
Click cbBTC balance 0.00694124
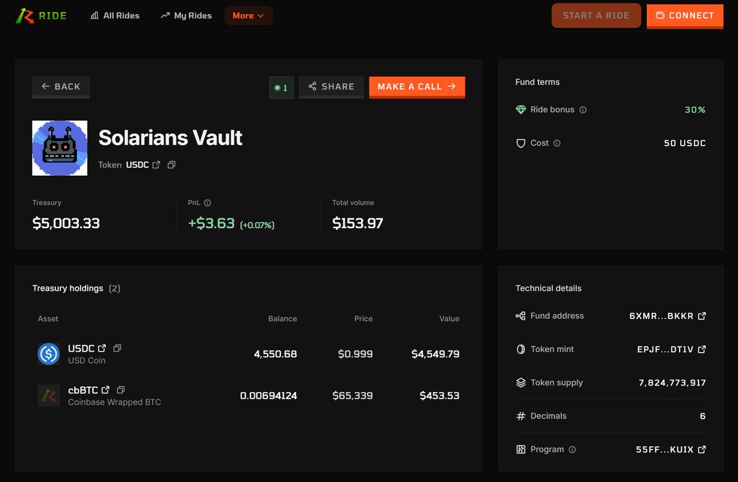click(268, 395)
